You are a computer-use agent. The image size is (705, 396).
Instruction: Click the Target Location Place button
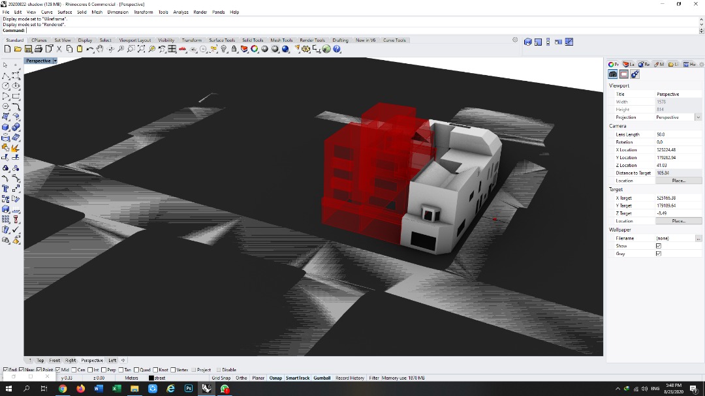click(x=678, y=221)
